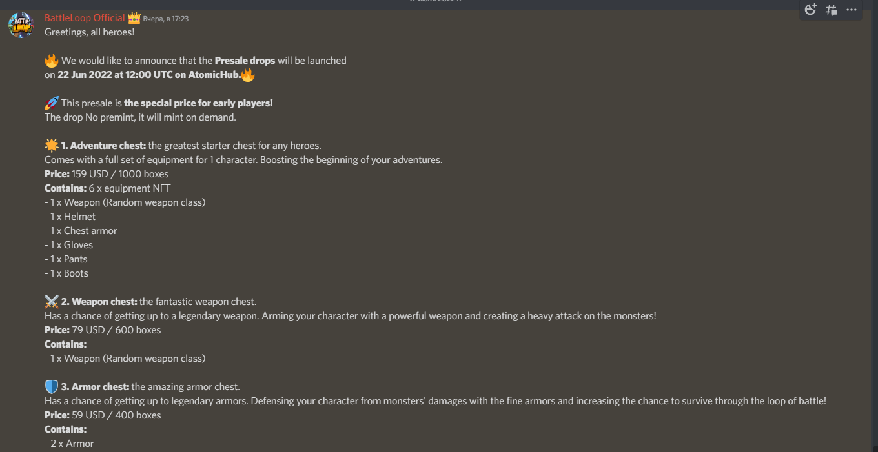Click the BattleLoop Official username
Image resolution: width=878 pixels, height=452 pixels.
point(85,18)
